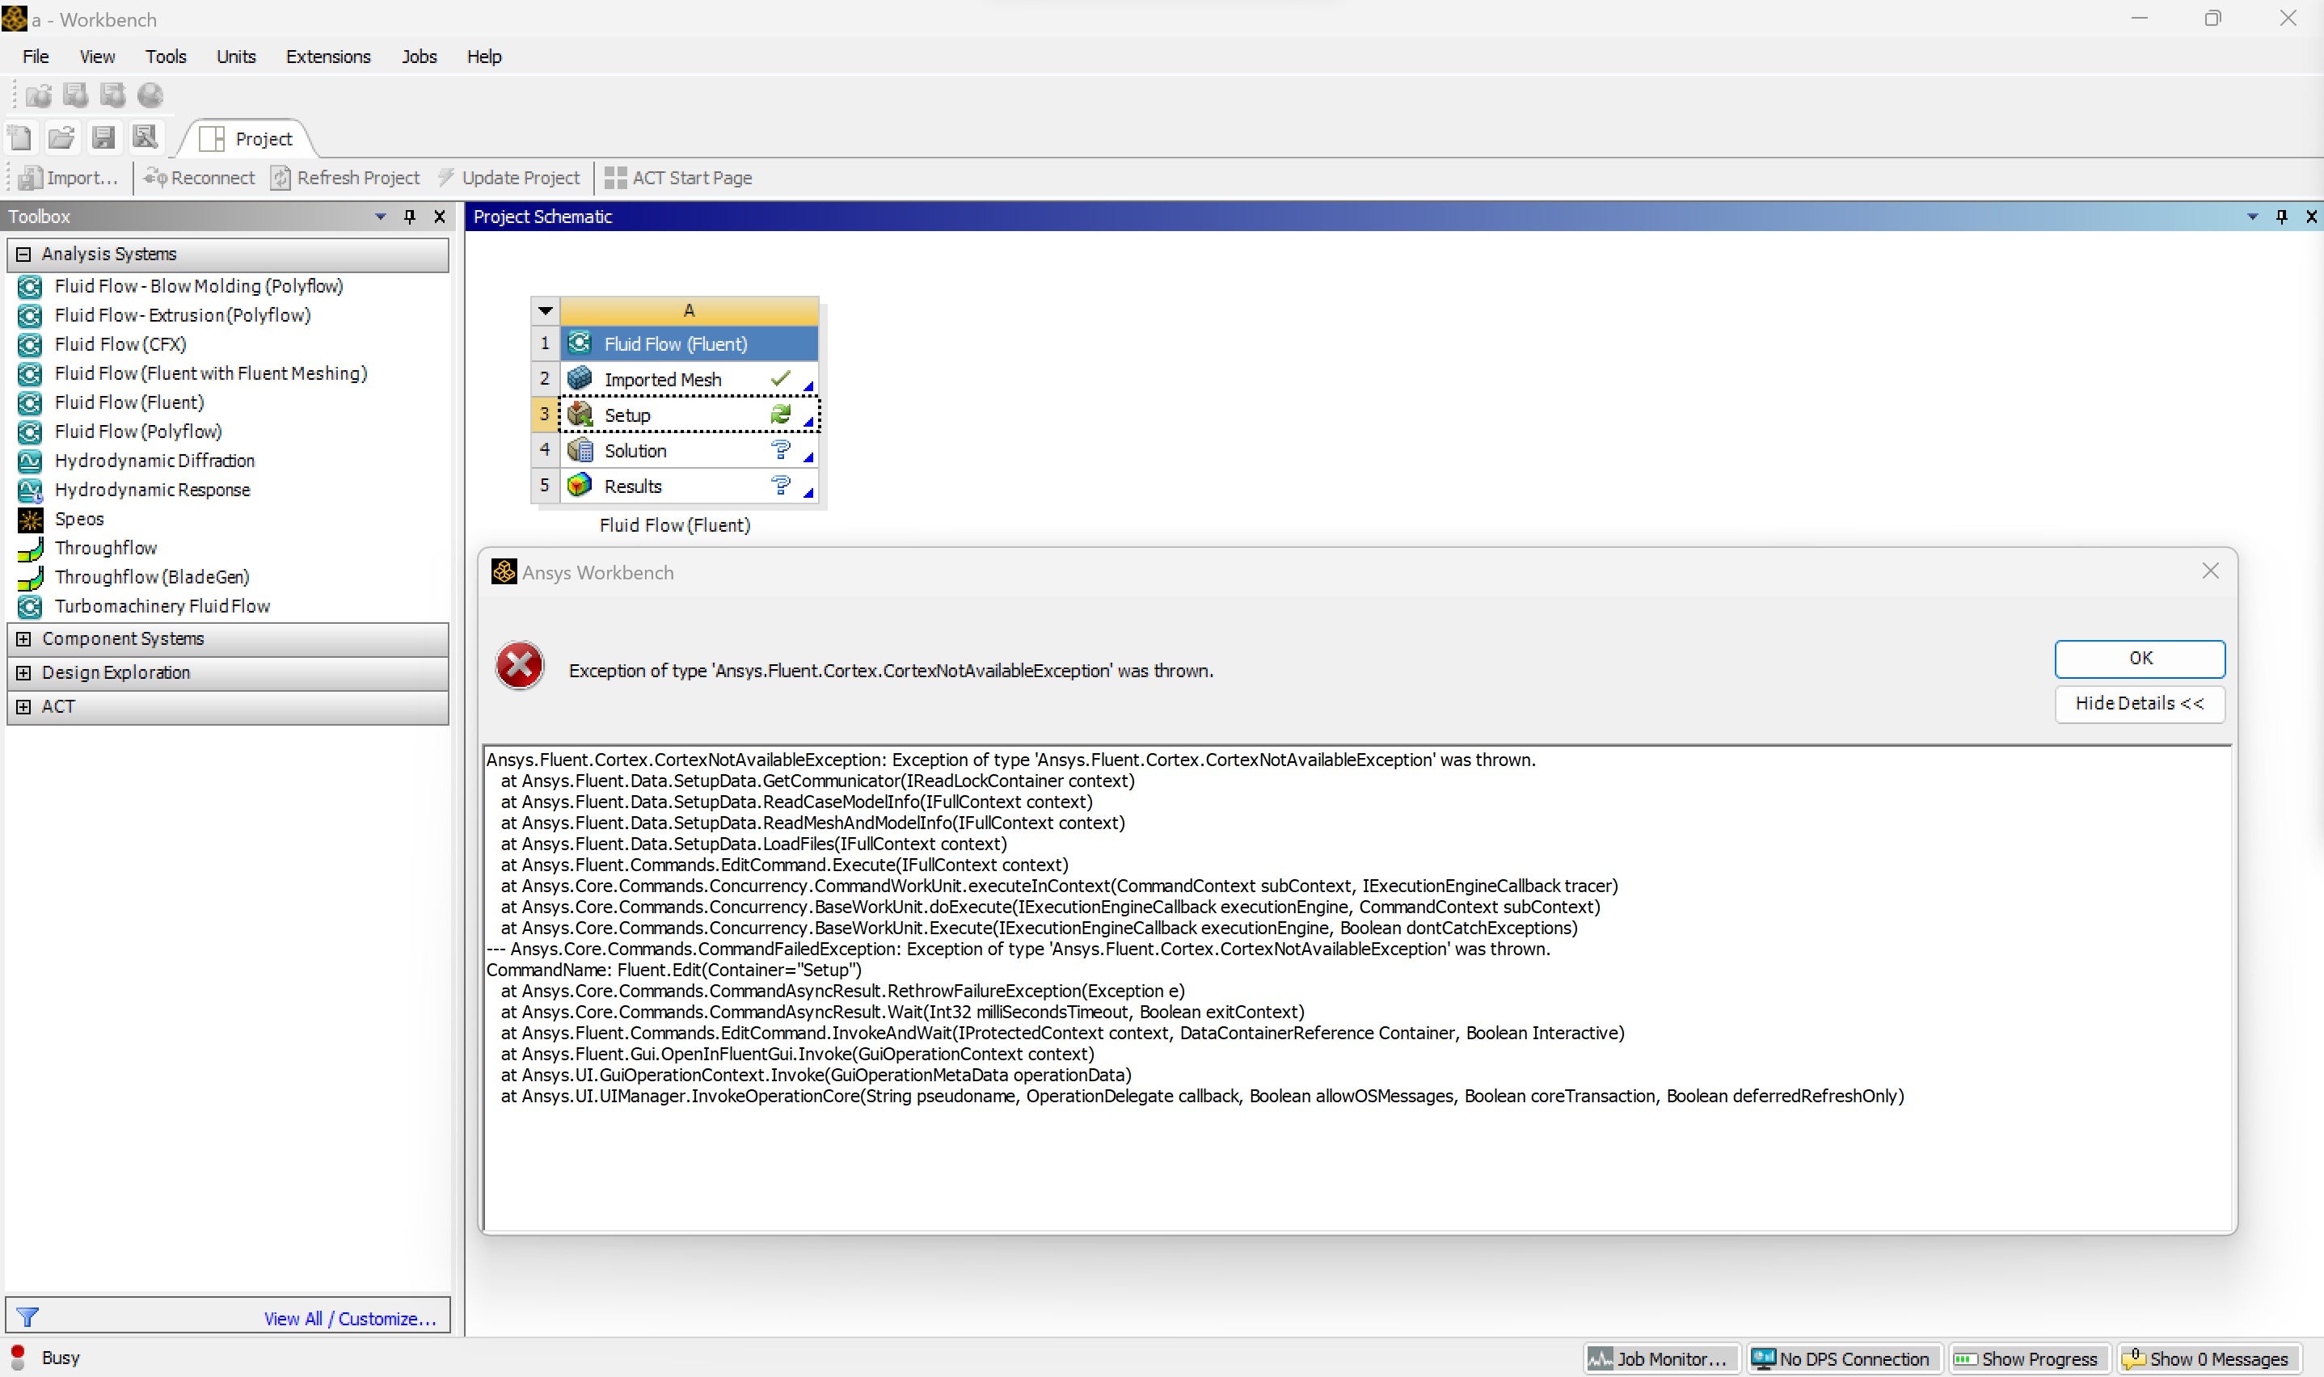Expand the Component Systems group
The width and height of the screenshot is (2324, 1377).
click(24, 638)
